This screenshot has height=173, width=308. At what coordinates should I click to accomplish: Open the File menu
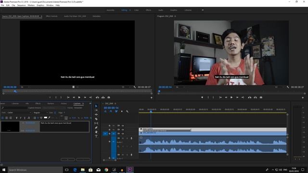[x=2, y=5]
